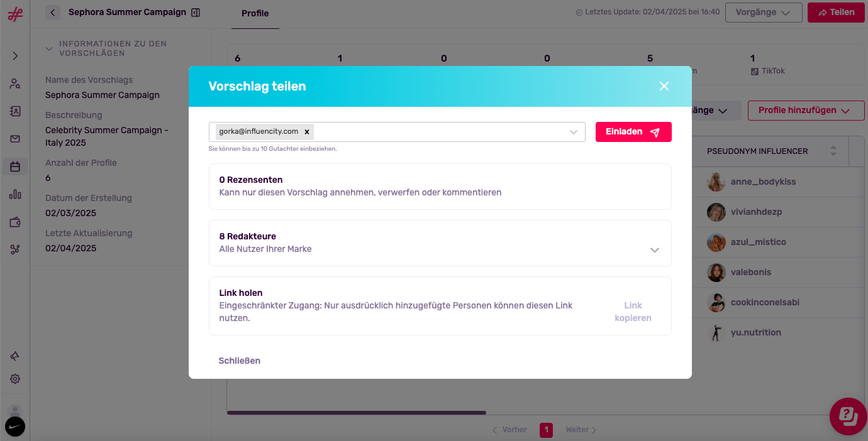Open the calendar sidebar icon
The width and height of the screenshot is (868, 441).
(x=15, y=166)
